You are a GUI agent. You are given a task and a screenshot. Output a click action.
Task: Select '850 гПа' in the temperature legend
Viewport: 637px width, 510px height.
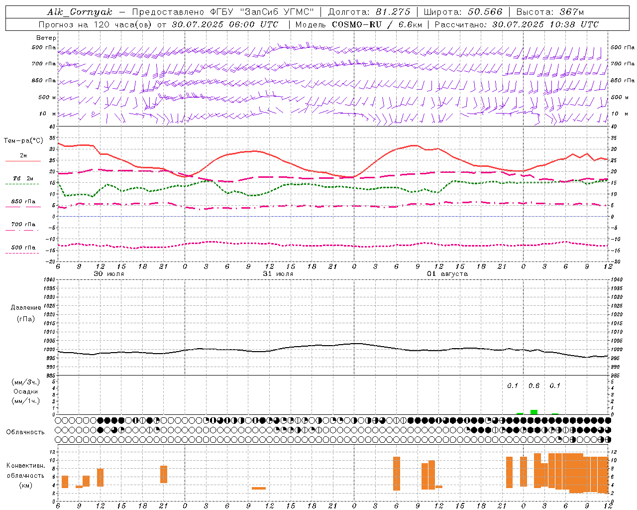click(x=23, y=202)
